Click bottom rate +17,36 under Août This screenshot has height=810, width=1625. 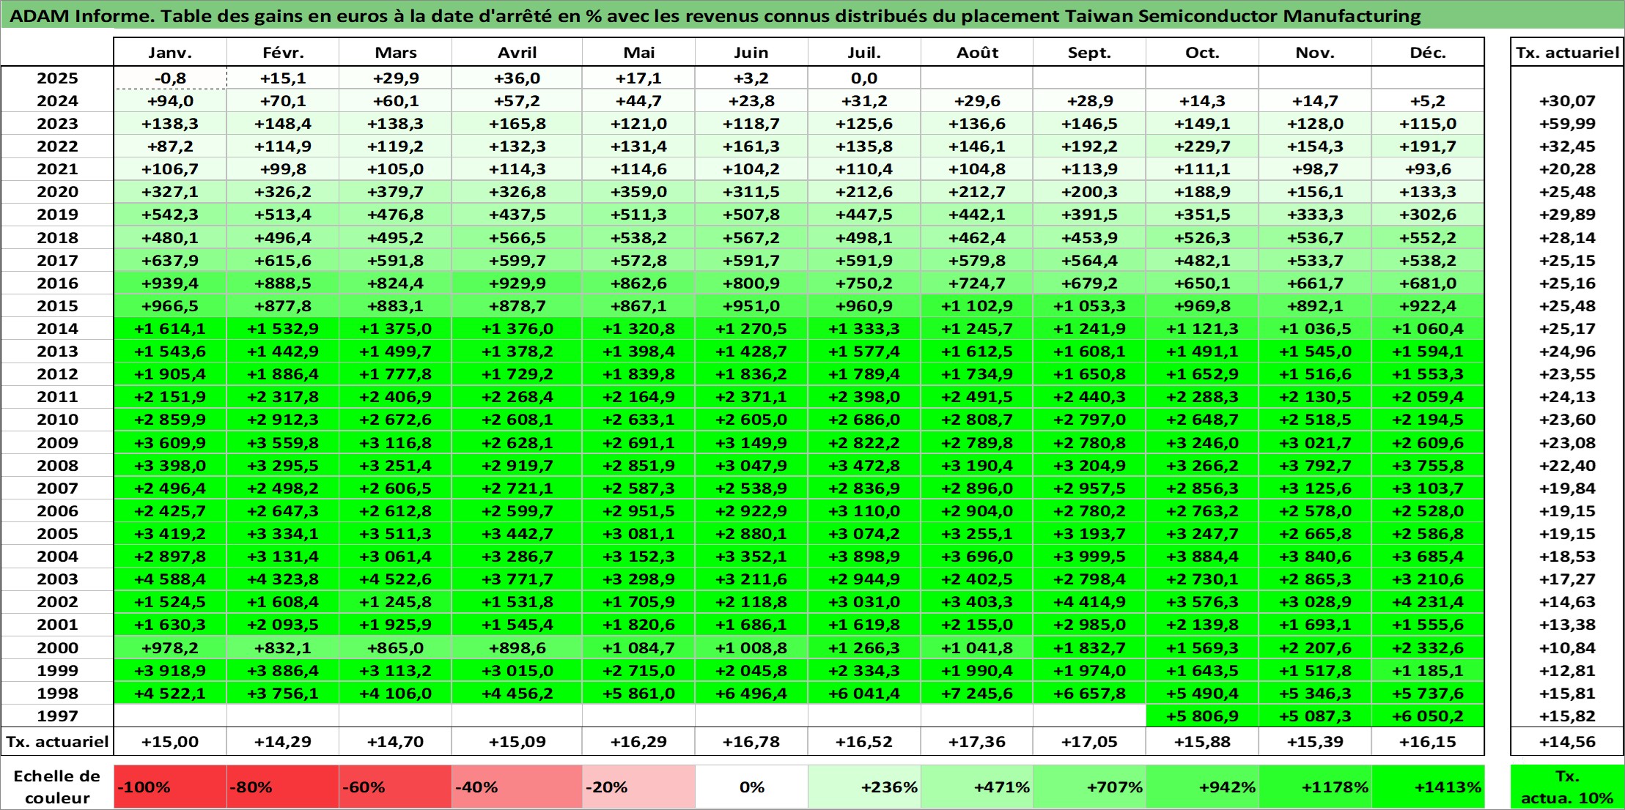click(977, 741)
